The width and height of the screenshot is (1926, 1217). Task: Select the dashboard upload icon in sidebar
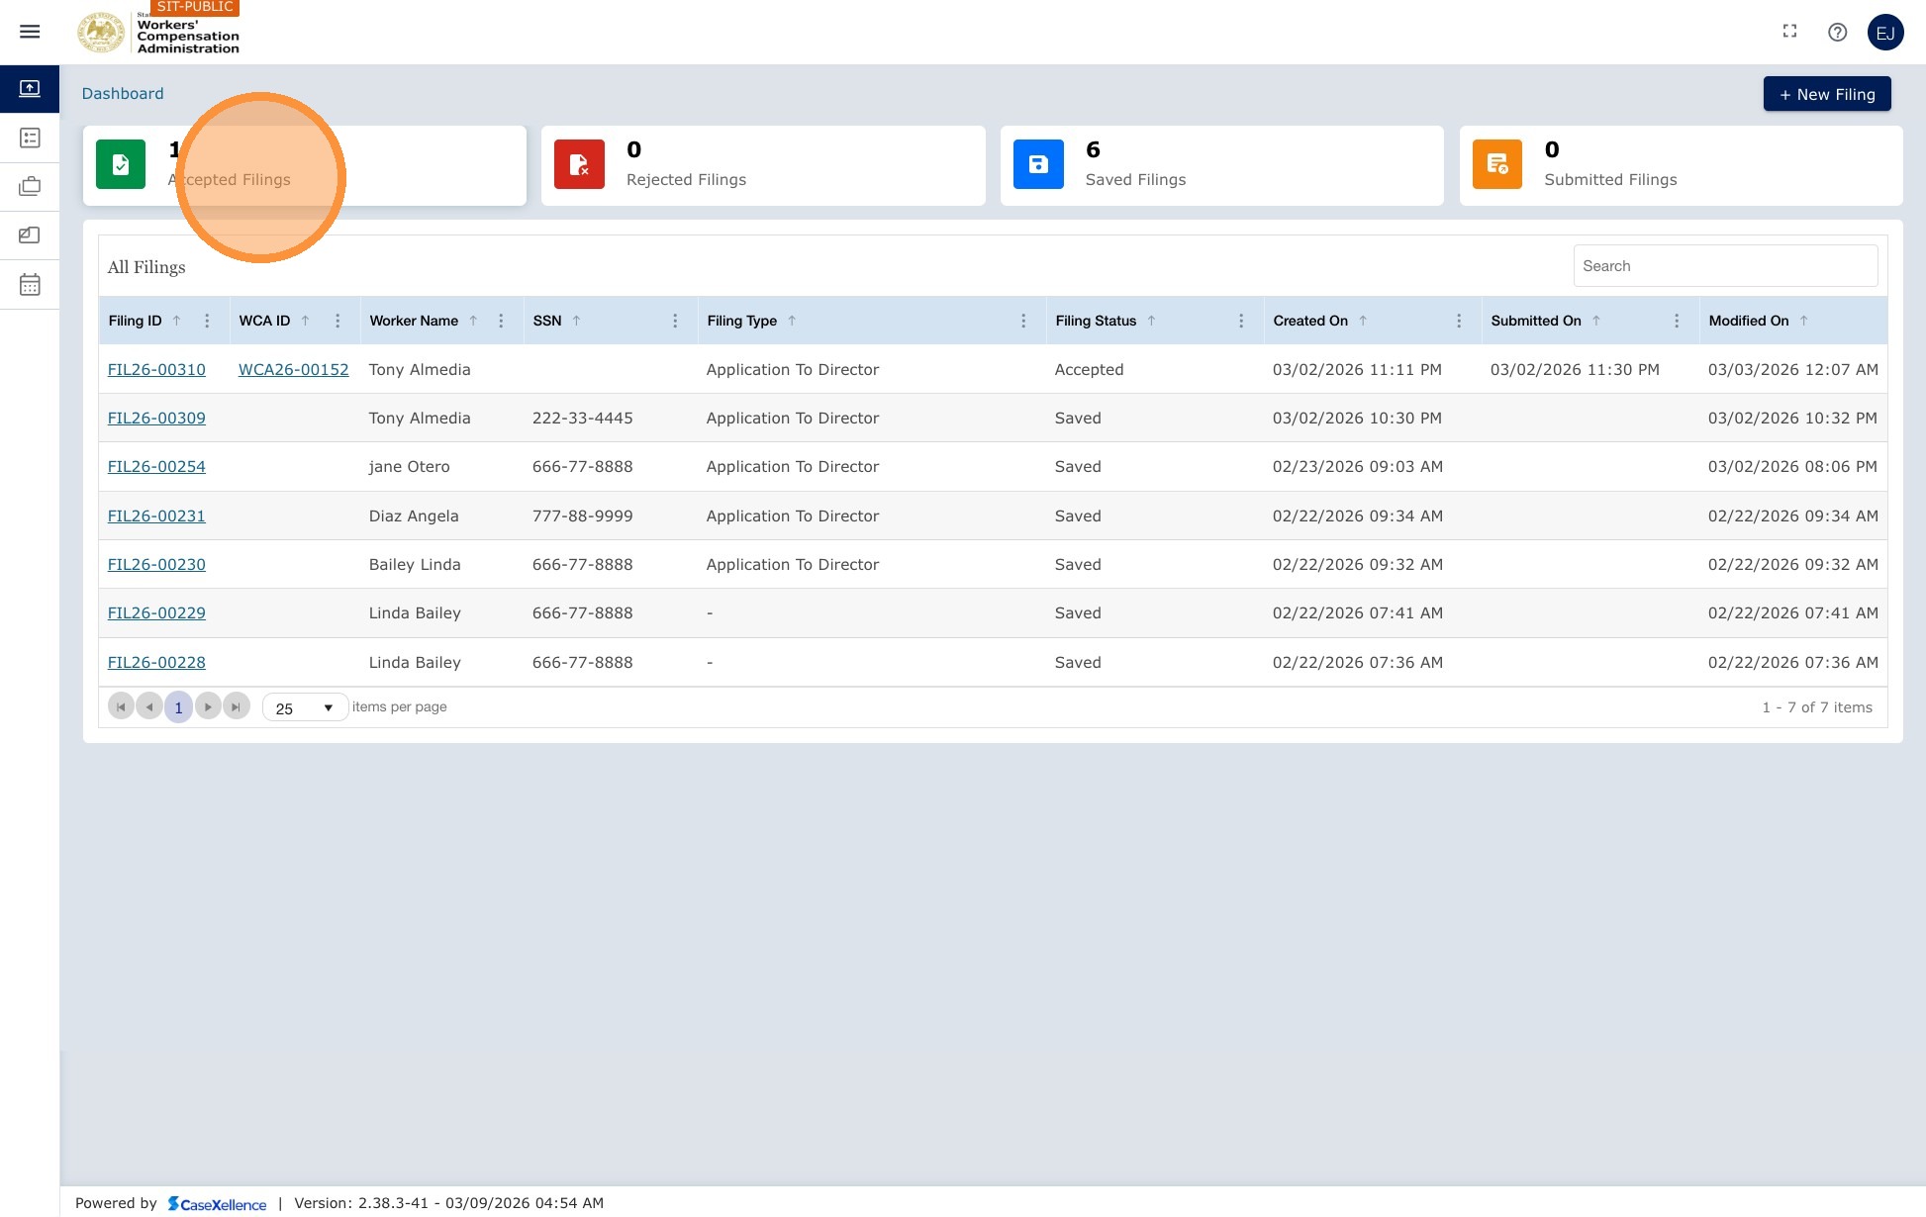click(30, 89)
